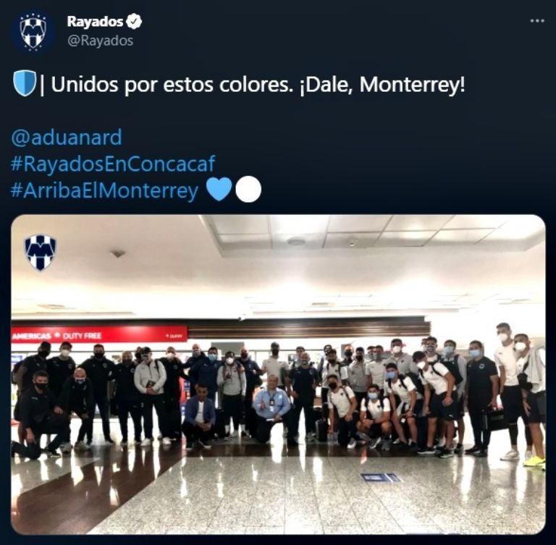Open the Rayados profile avatar

pyautogui.click(x=33, y=31)
